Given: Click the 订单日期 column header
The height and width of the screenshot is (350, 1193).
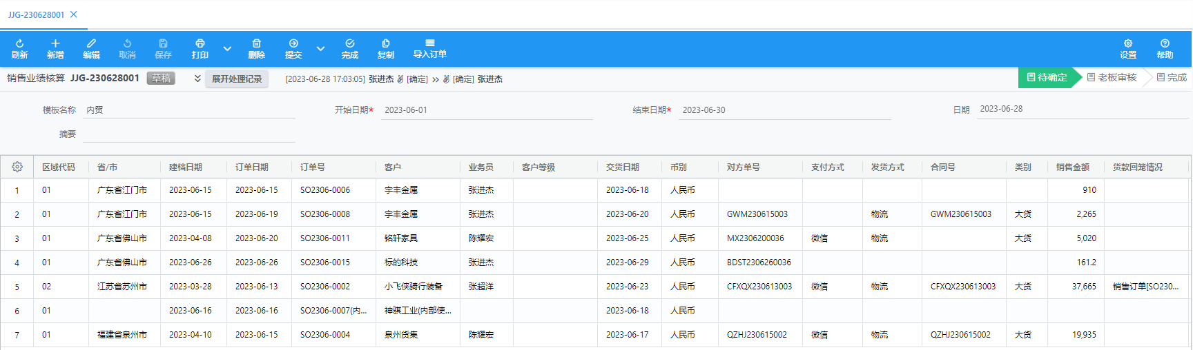Looking at the screenshot, I should (x=252, y=167).
